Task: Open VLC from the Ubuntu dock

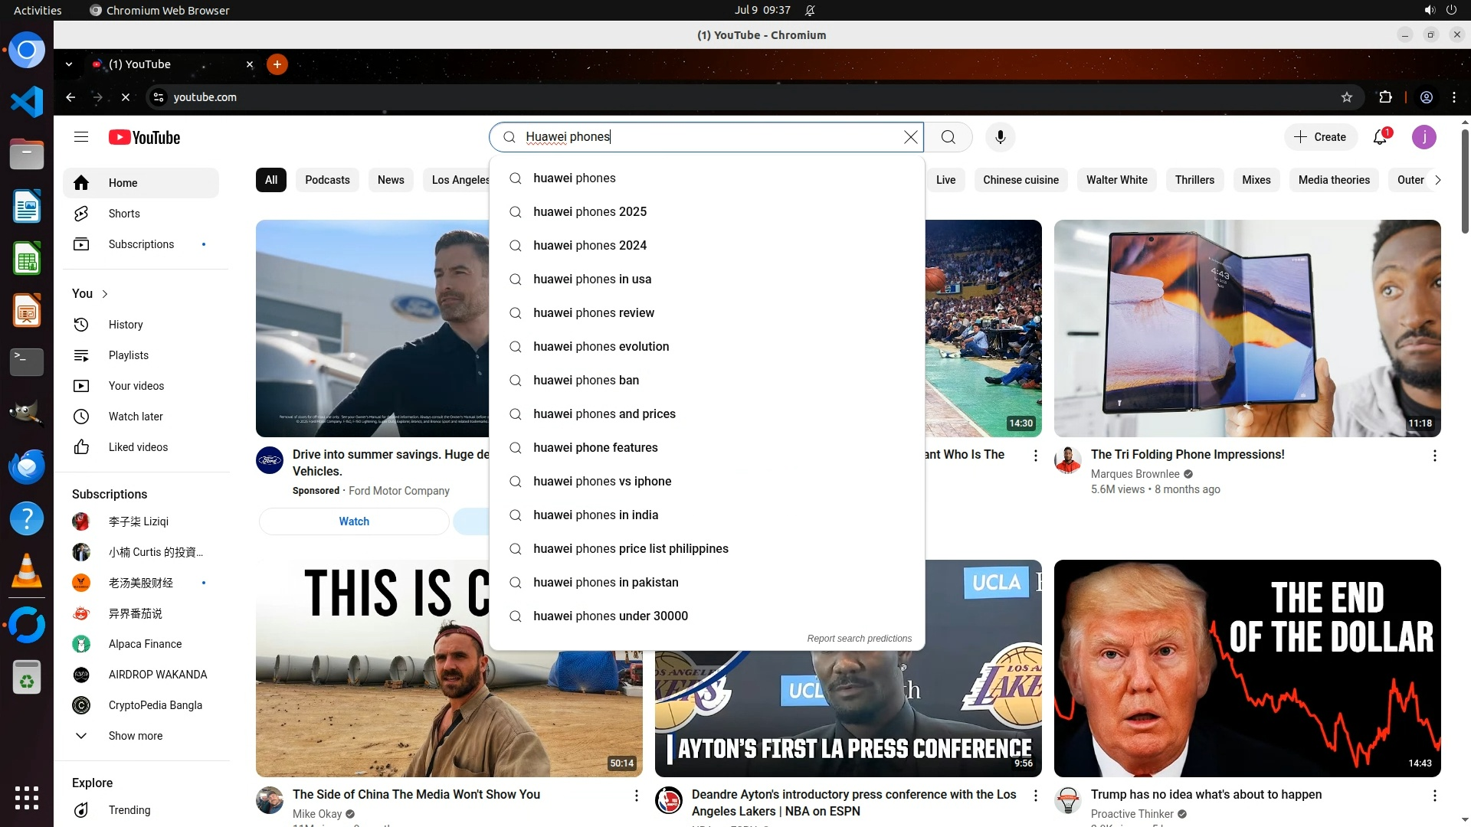Action: click(x=27, y=572)
